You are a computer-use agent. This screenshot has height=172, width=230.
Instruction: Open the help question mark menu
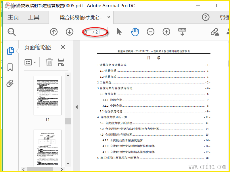(206, 17)
